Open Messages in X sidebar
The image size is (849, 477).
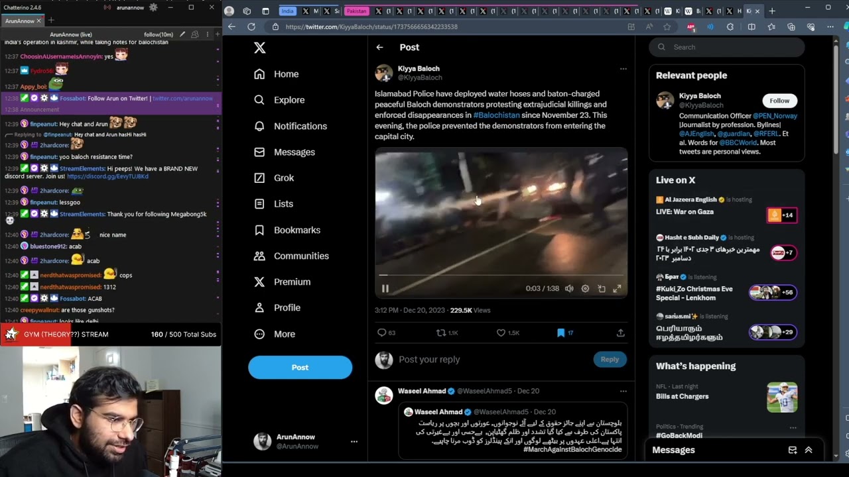coord(285,152)
